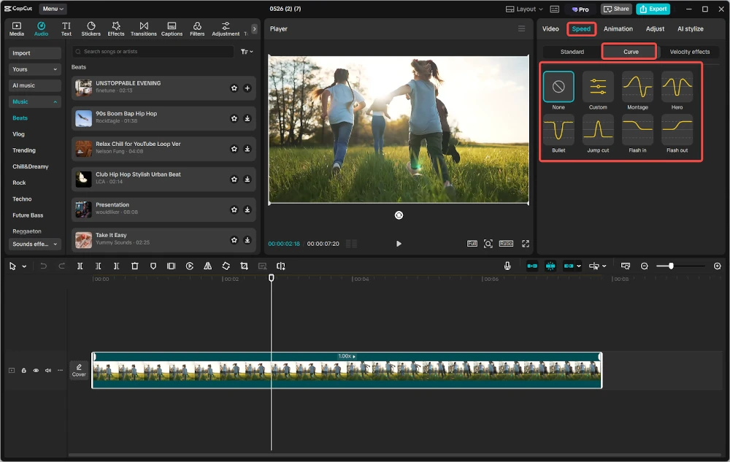The image size is (730, 462).
Task: Click the Delete trash icon in timeline toolbar
Action: click(x=134, y=266)
